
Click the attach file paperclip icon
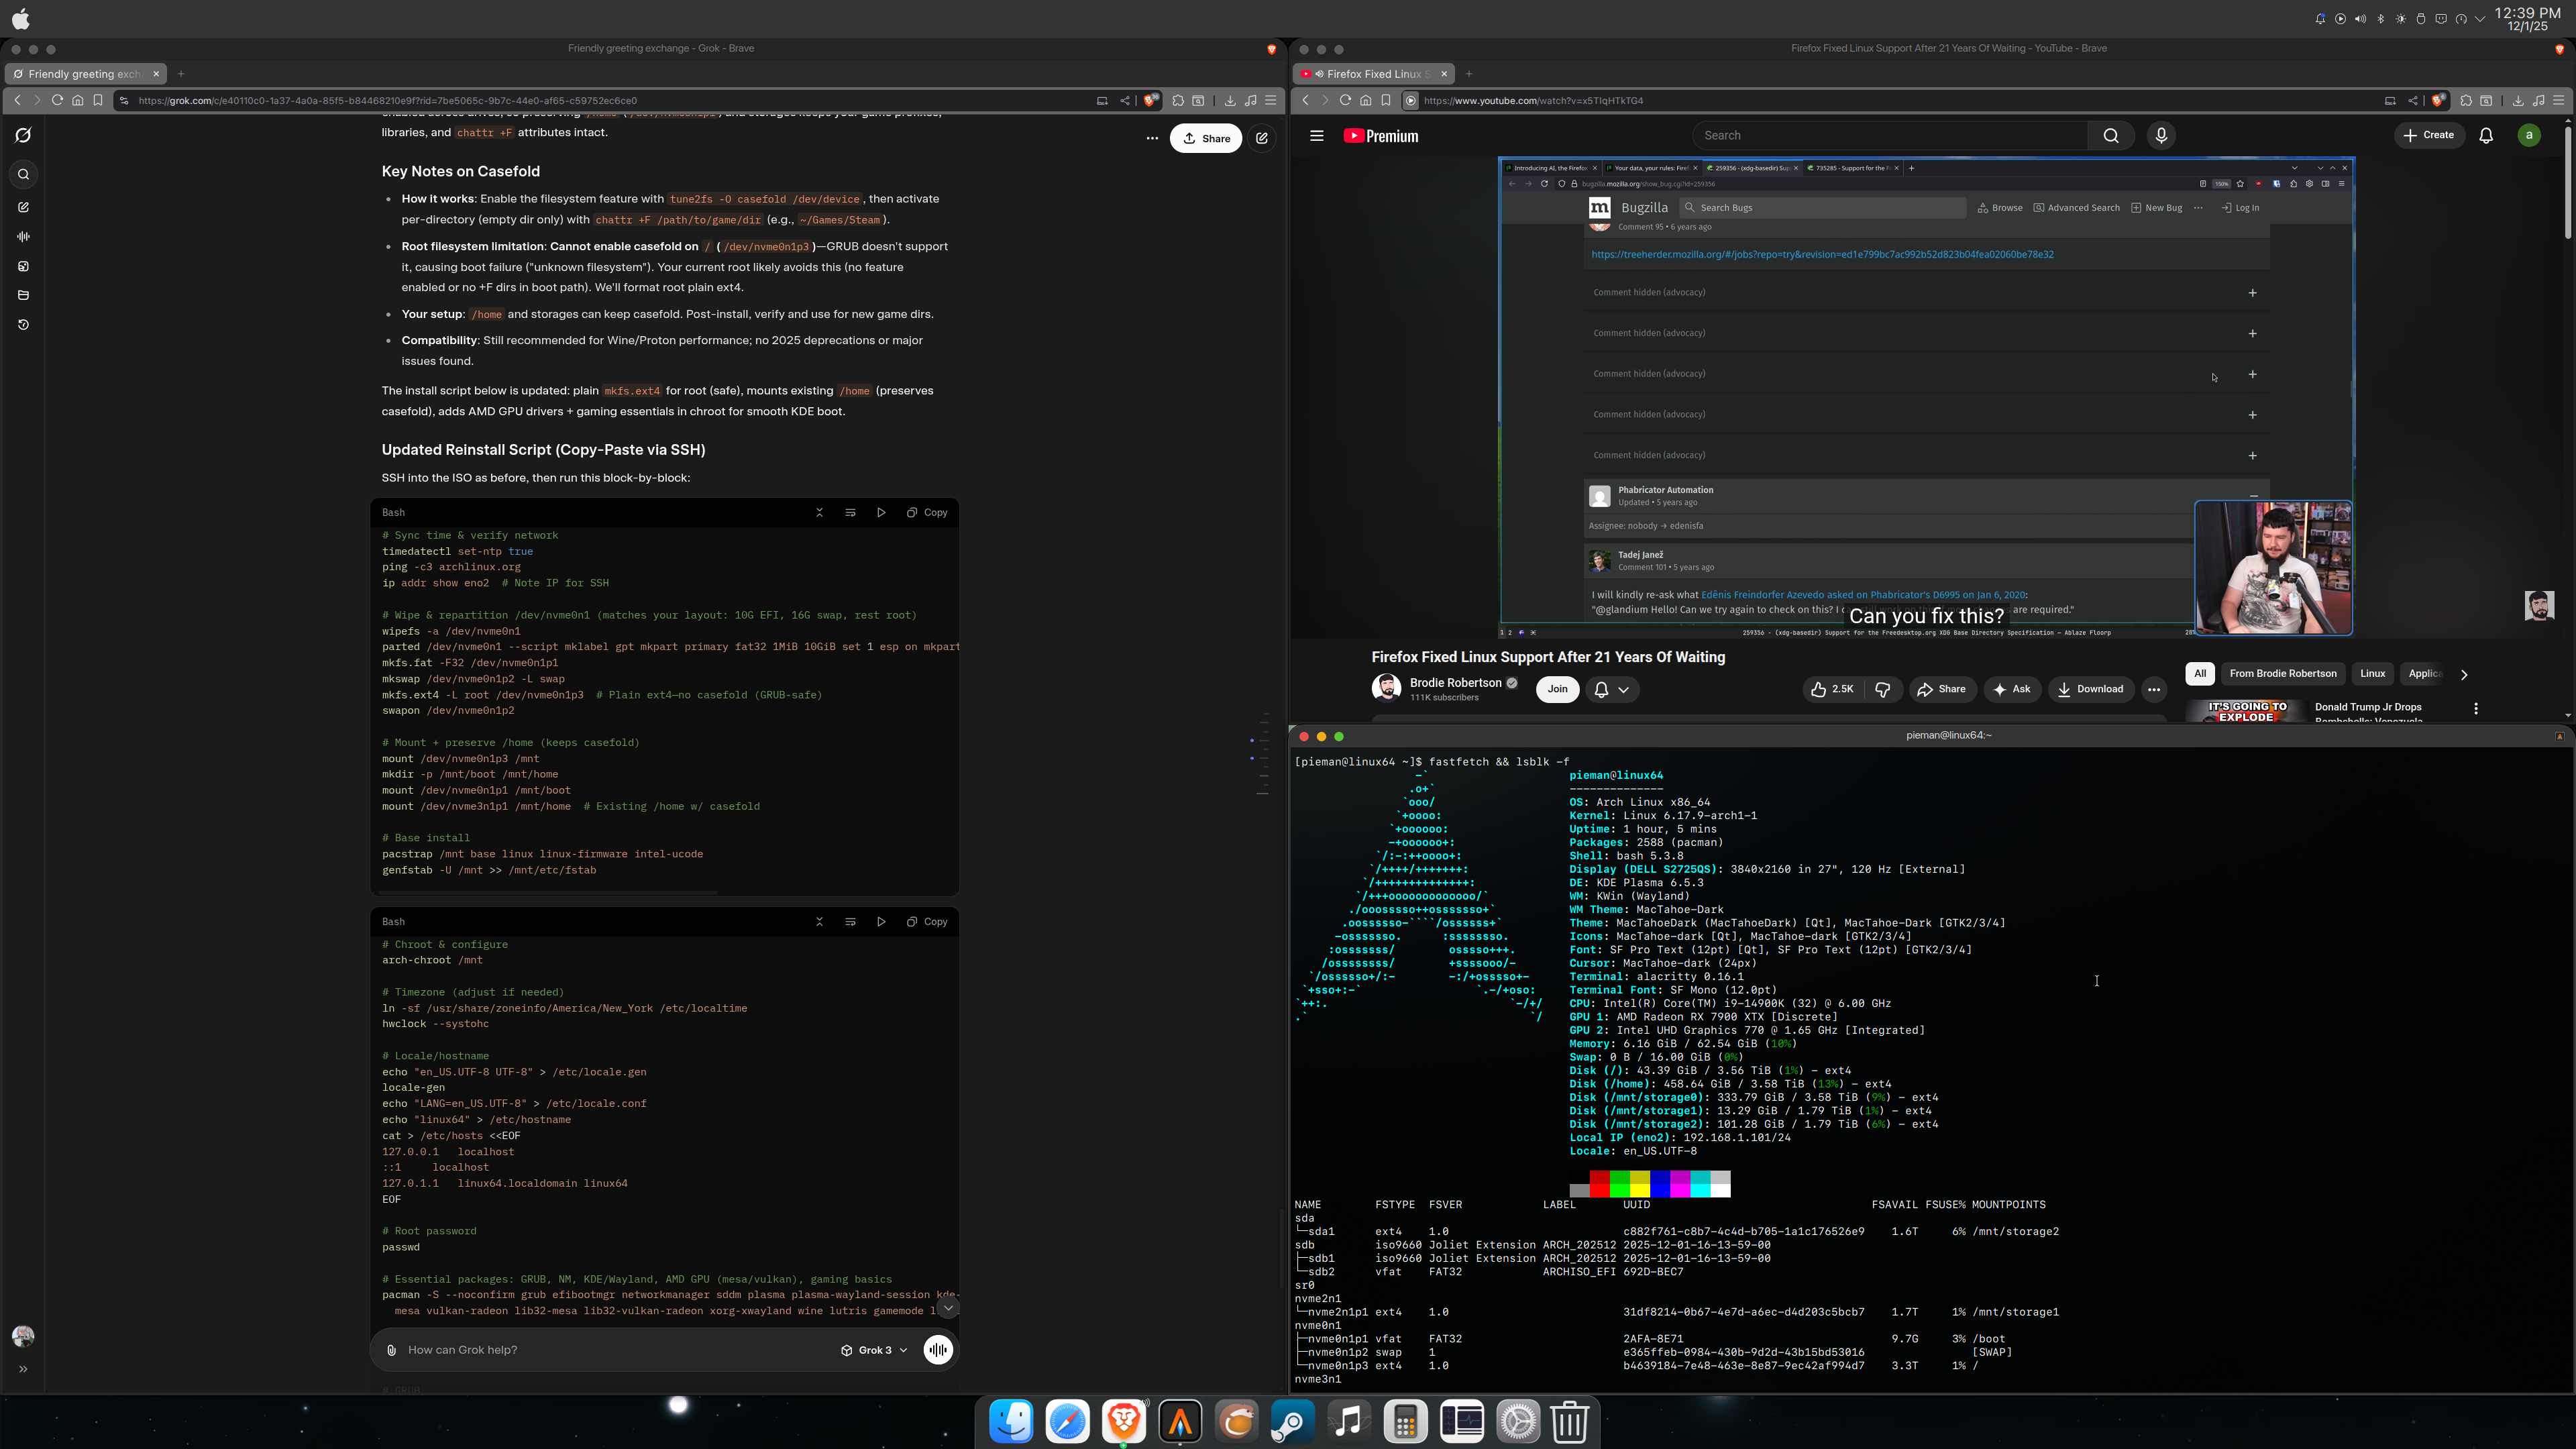[392, 1350]
